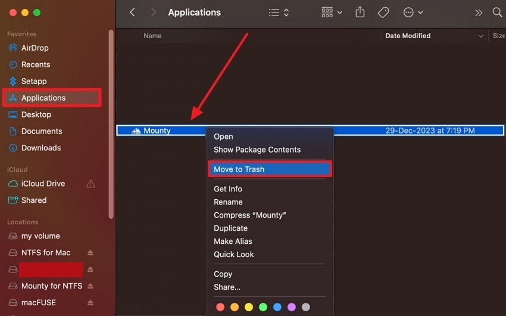Viewport: 506px width, 316px height.
Task: Eject the redacted volume
Action: (90, 269)
